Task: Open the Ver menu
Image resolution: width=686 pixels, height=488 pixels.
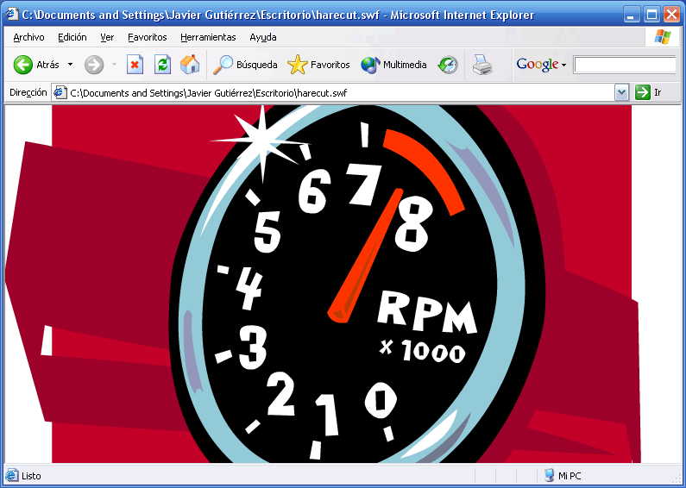Action: (107, 37)
